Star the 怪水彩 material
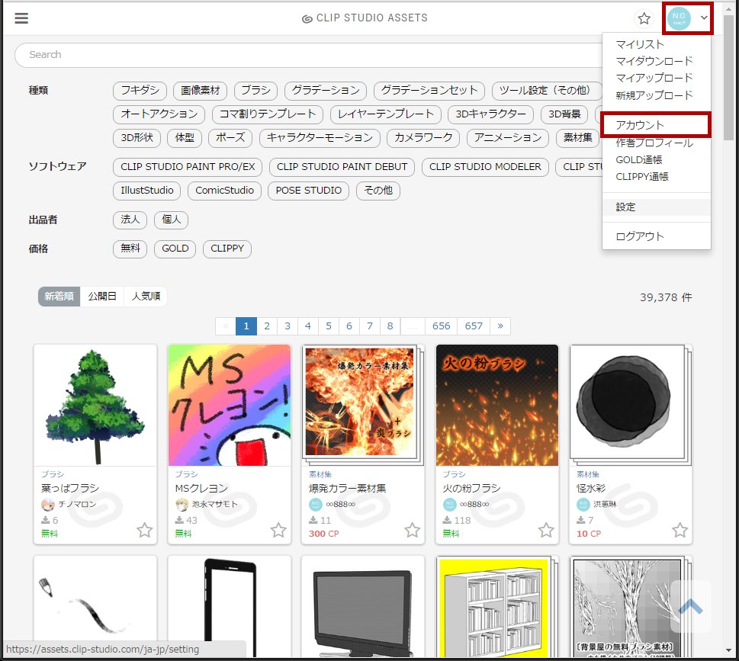 680,530
